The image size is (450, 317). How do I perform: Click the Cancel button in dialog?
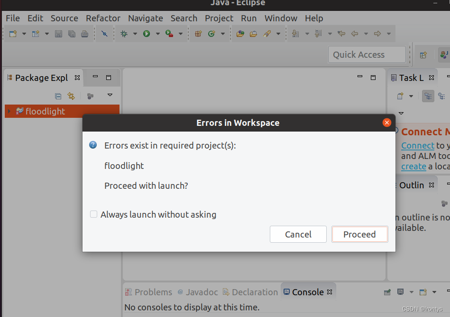click(298, 234)
